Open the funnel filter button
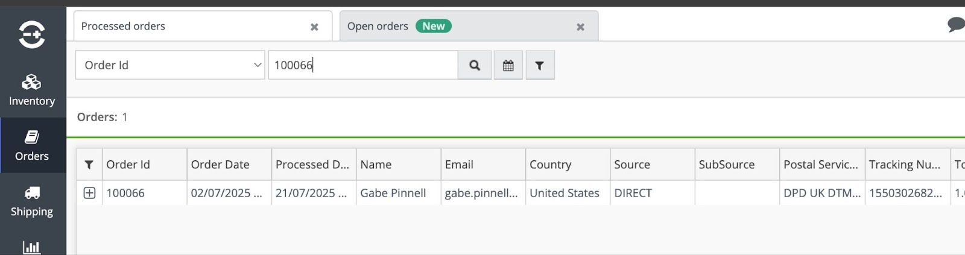Viewport: 965px width, 255px height. click(540, 65)
